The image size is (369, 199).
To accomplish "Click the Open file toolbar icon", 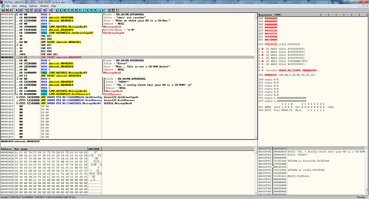I will pyautogui.click(x=3, y=10).
